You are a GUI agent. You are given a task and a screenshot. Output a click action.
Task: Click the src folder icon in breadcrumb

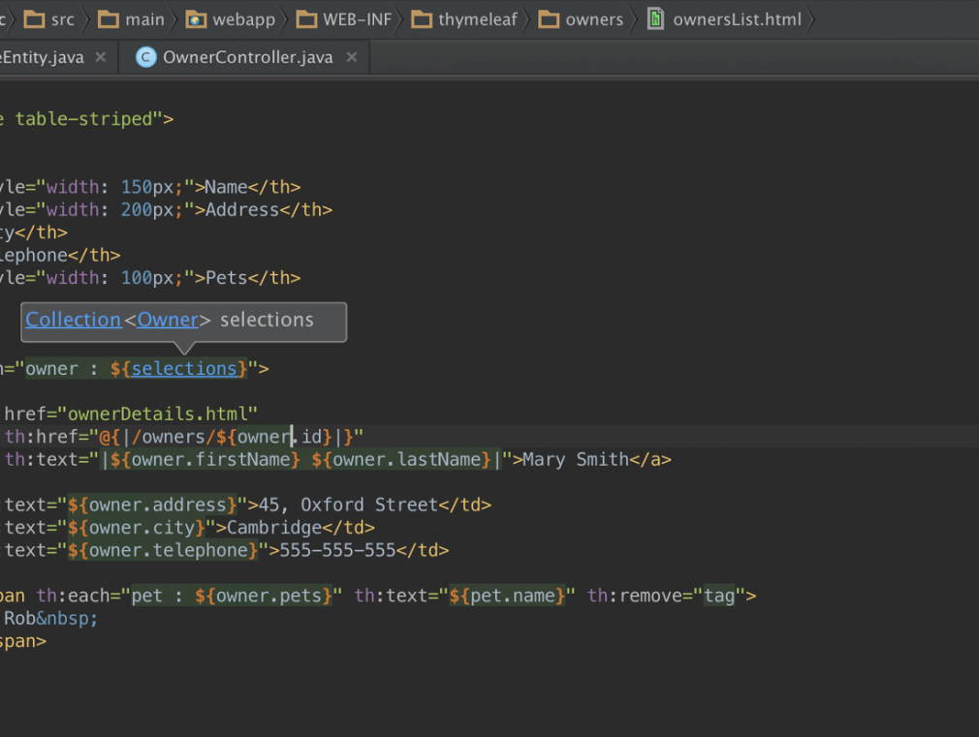[x=34, y=19]
